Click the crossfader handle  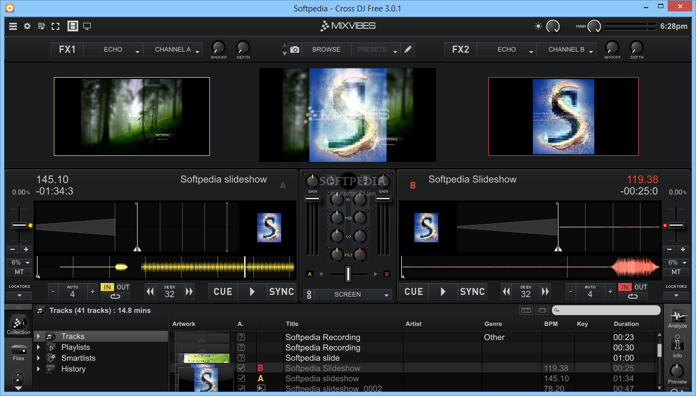click(349, 274)
